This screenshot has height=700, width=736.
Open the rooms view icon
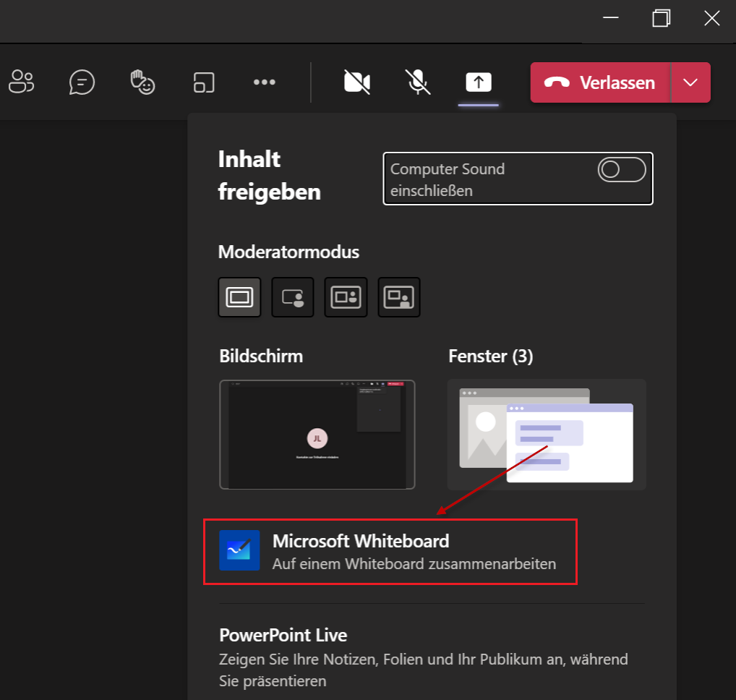point(204,82)
